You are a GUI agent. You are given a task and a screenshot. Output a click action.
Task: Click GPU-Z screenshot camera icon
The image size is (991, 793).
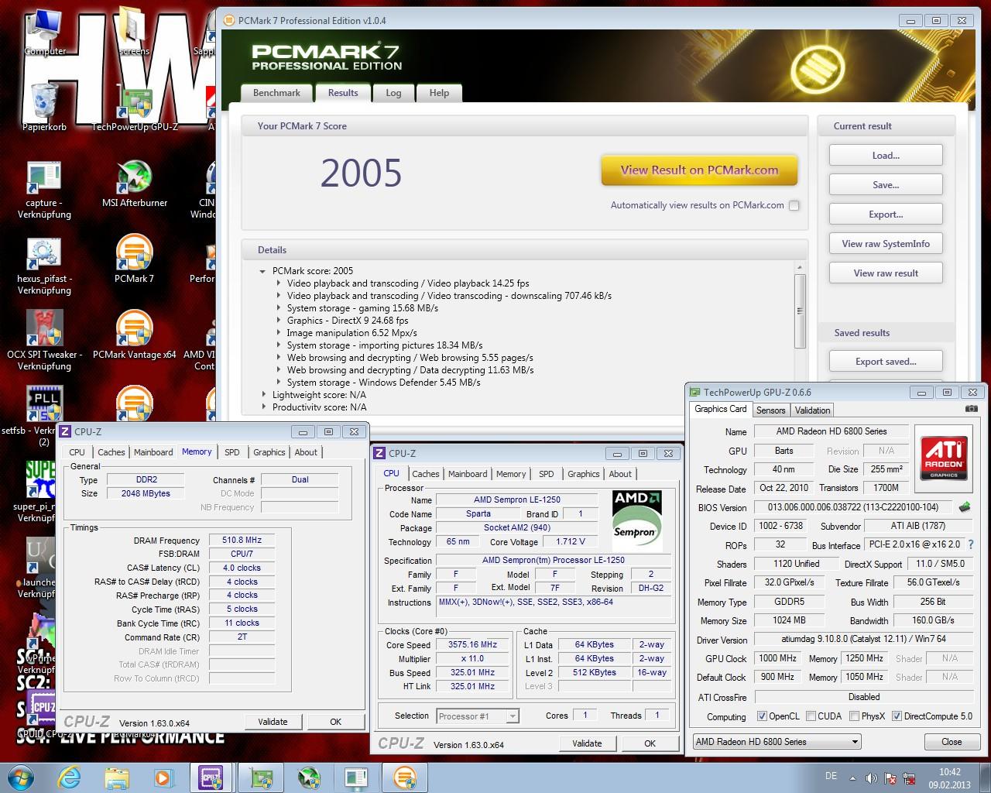click(x=971, y=409)
